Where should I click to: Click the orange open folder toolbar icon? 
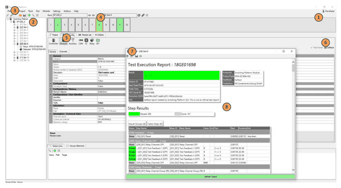click(x=20, y=15)
